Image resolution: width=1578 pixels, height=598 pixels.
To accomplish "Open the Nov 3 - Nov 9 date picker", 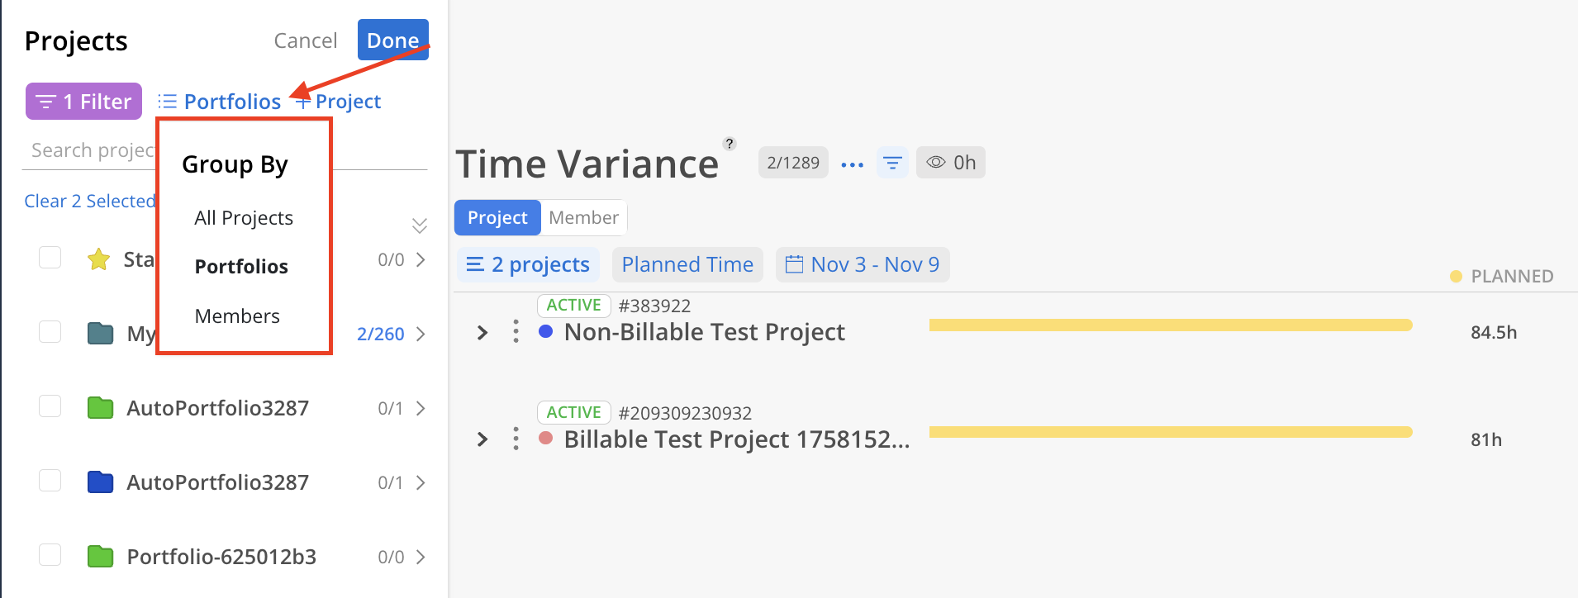I will click(863, 265).
